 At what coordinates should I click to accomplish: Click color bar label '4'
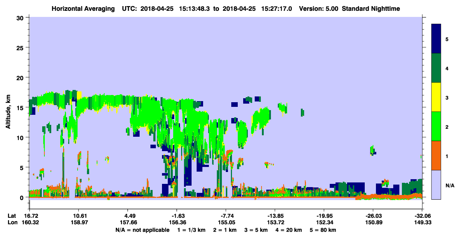[x=447, y=68]
